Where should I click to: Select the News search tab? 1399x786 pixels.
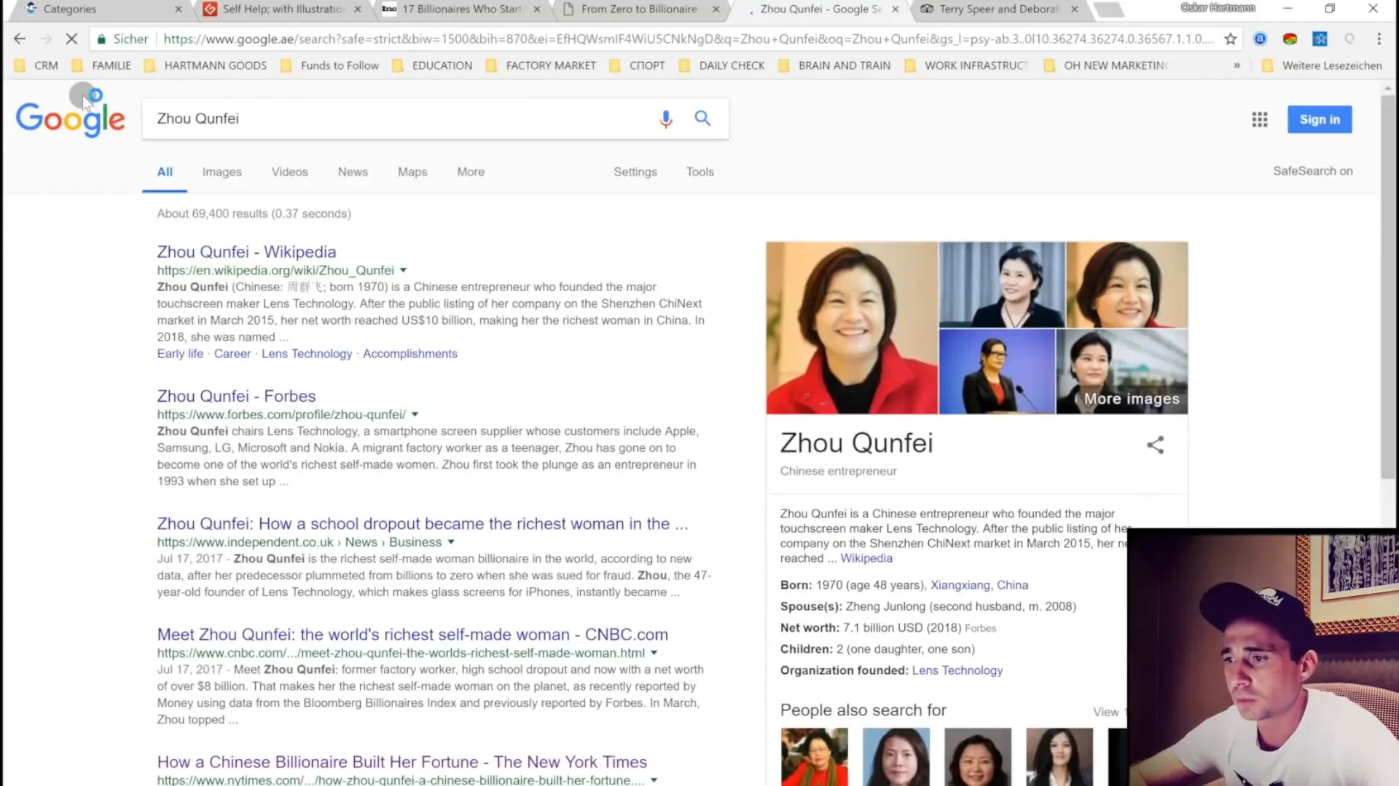[x=353, y=172]
